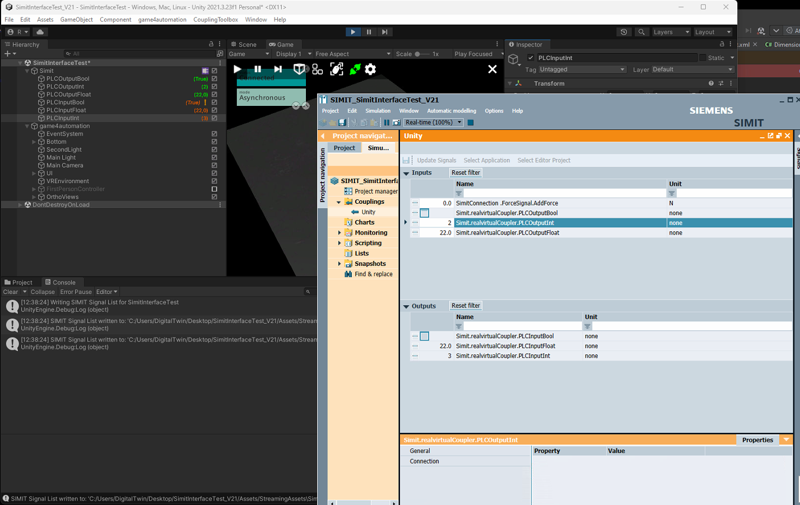Screen dimensions: 800x505
Task: Switch to the Console tab
Action: coord(61,283)
